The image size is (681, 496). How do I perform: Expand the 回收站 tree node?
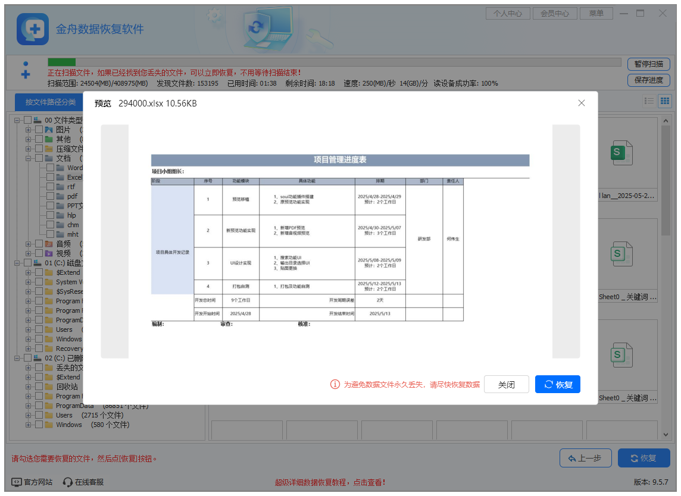[x=28, y=387]
